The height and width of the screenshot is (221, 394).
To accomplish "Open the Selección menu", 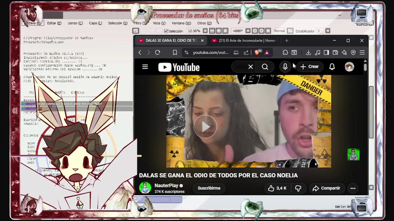I will pos(118,23).
